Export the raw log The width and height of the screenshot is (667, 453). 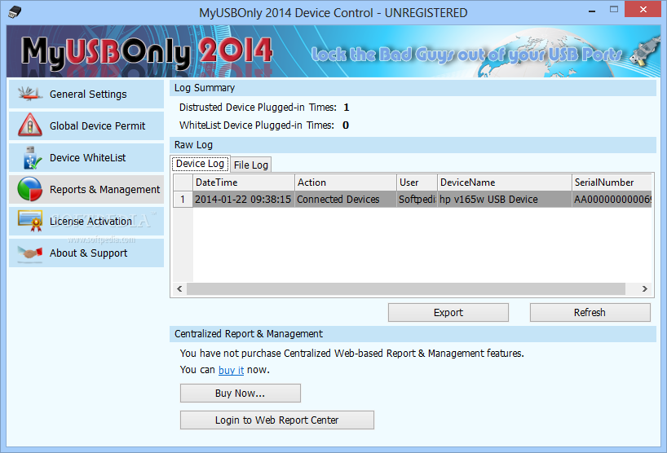pyautogui.click(x=448, y=312)
